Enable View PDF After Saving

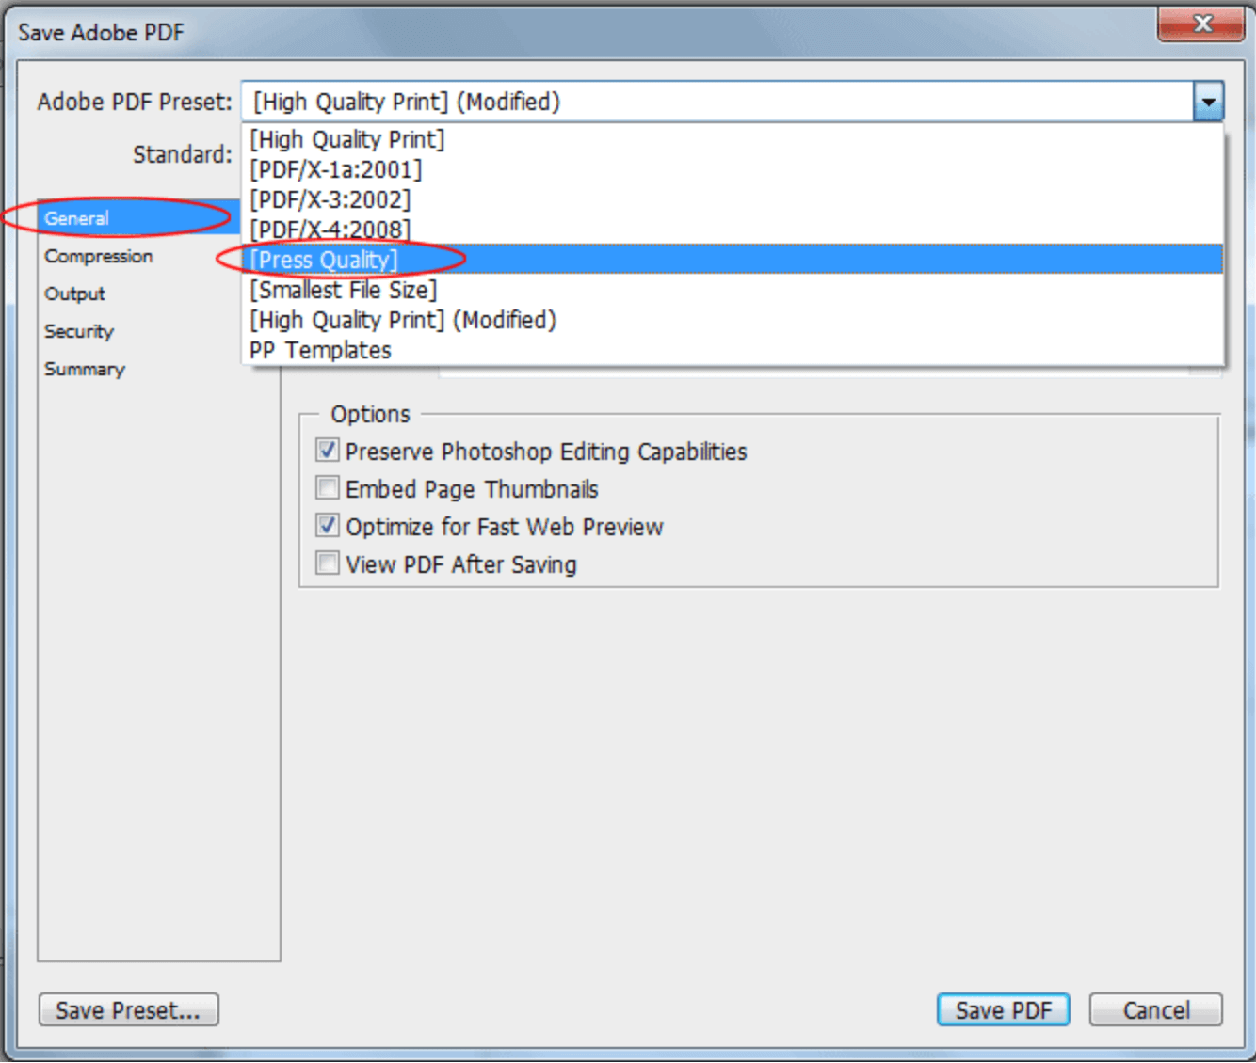[327, 563]
